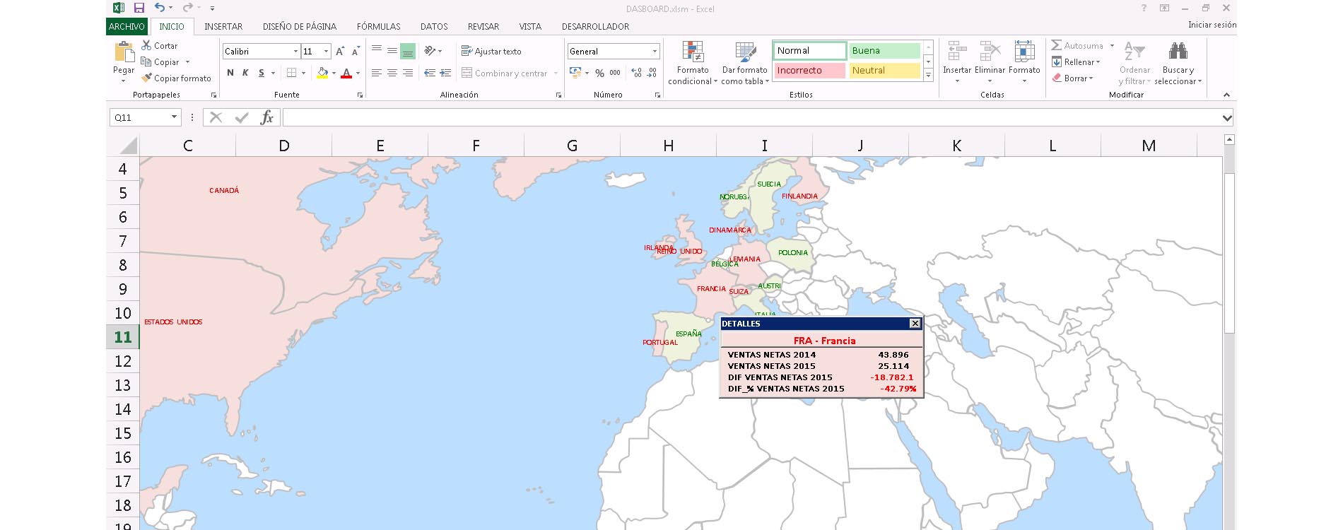Click the Insert Function fx icon
Image resolution: width=1343 pixels, height=530 pixels.
(x=266, y=117)
